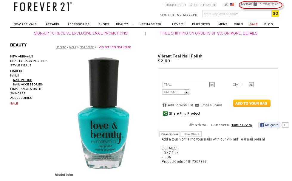
Task: Click the envelope icon for Email a Friend
Action: [197, 105]
